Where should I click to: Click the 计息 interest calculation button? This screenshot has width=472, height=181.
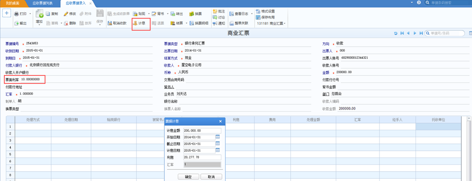[x=139, y=23]
